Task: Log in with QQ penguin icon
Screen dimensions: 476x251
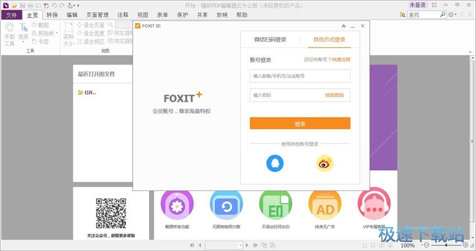Action: pos(275,163)
